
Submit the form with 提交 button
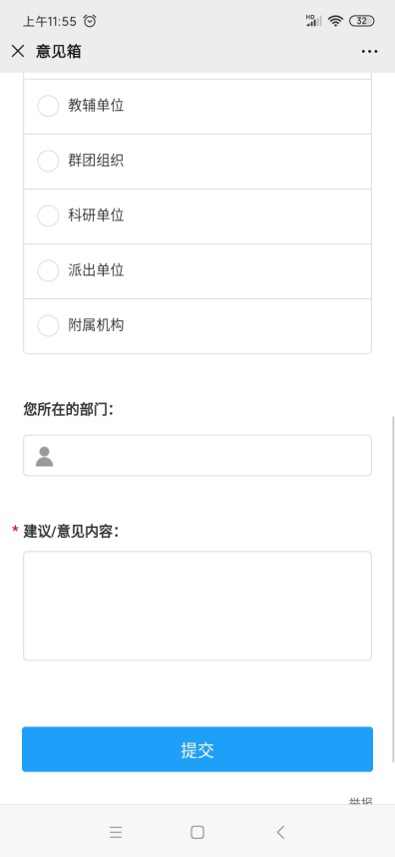click(x=197, y=749)
